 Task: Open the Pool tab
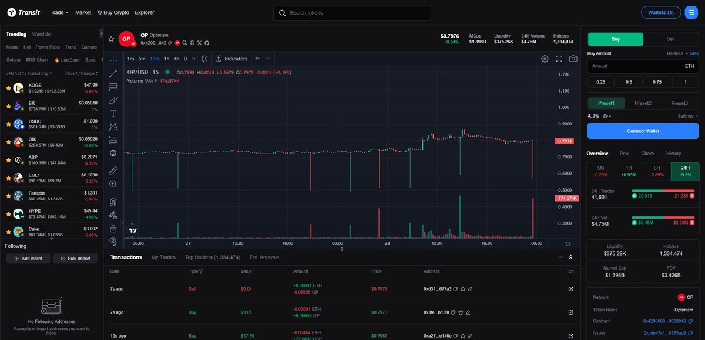(625, 154)
